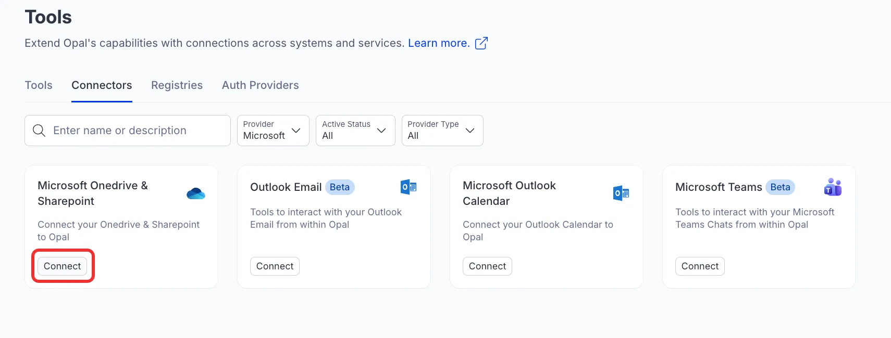Click the Outlook Email card title

(286, 187)
